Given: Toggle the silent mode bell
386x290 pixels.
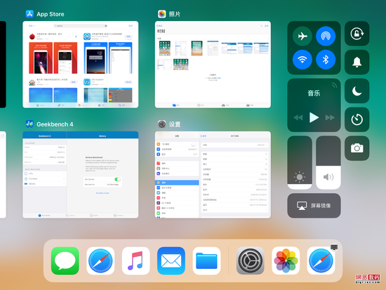Looking at the screenshot, I should (x=357, y=62).
